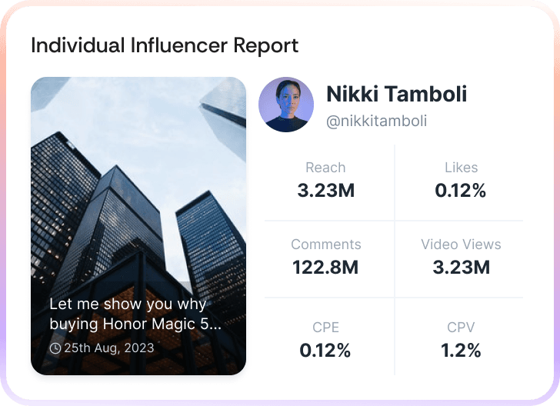
Task: Click the "Individual Influencer Report" heading
Action: (x=165, y=45)
